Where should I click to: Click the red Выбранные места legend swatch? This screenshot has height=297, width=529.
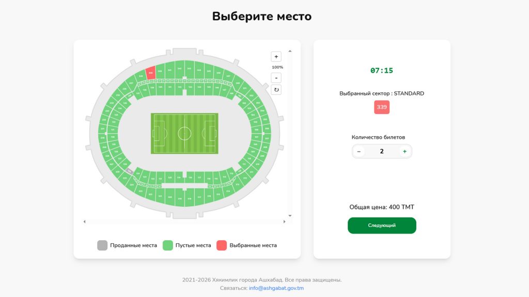pyautogui.click(x=222, y=245)
